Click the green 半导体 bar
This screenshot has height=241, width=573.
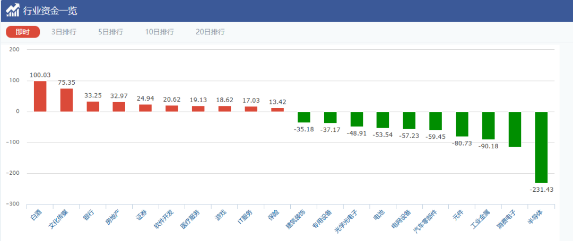541,147
